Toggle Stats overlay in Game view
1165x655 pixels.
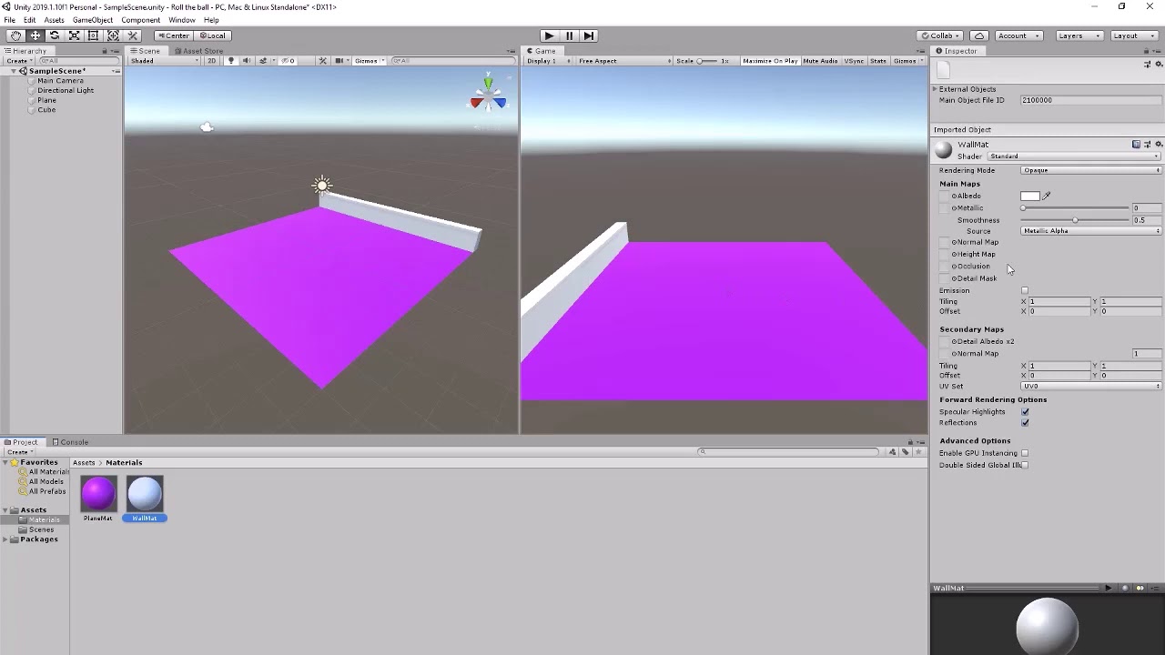click(x=878, y=61)
